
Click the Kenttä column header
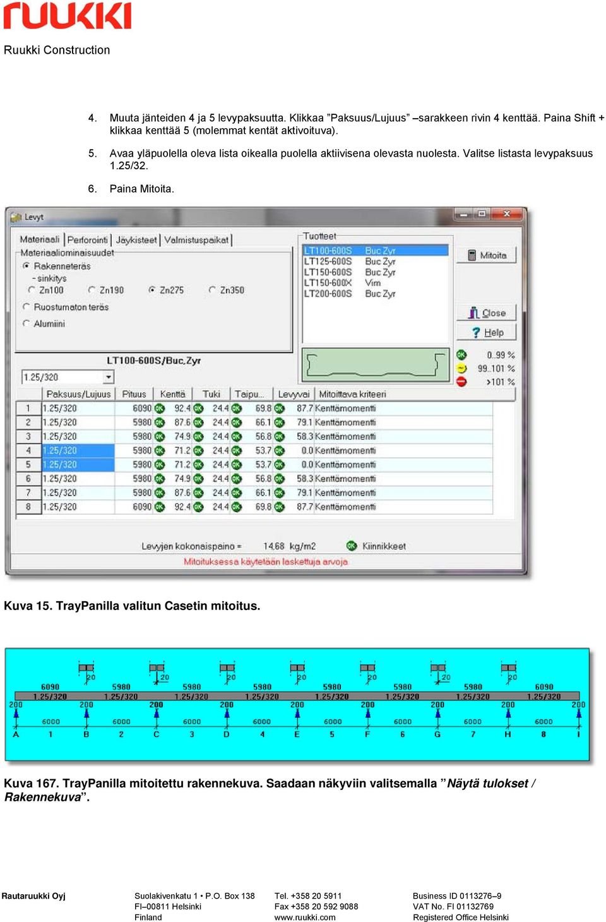172,394
